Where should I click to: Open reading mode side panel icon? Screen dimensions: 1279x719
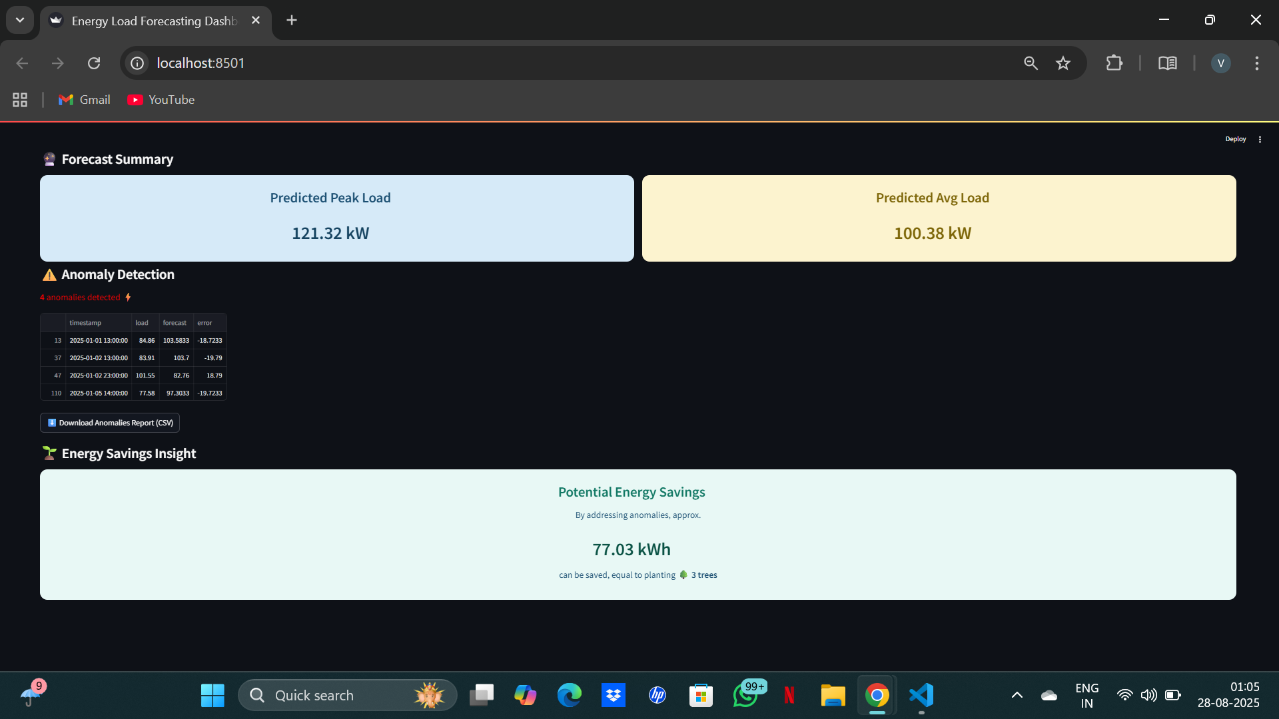pos(1167,63)
